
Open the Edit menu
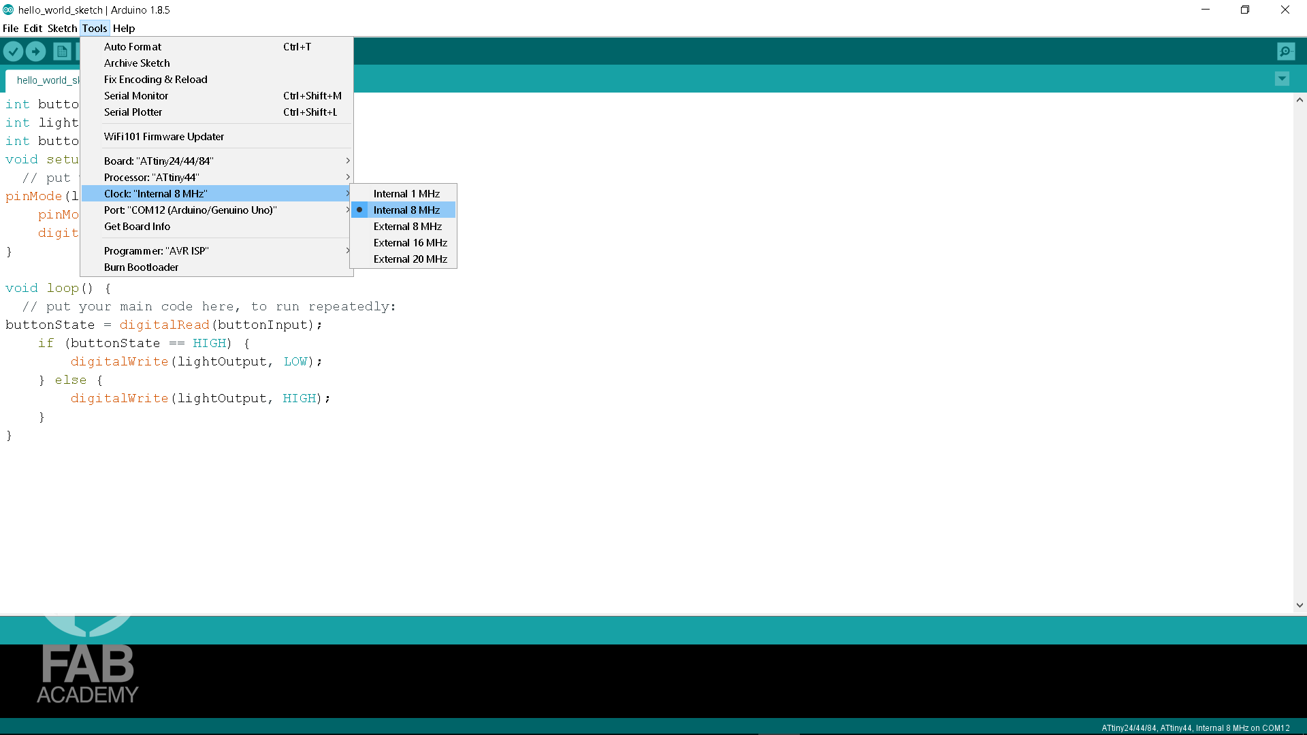tap(33, 29)
